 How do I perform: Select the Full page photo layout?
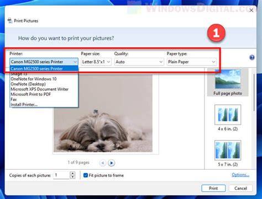pos(228,82)
